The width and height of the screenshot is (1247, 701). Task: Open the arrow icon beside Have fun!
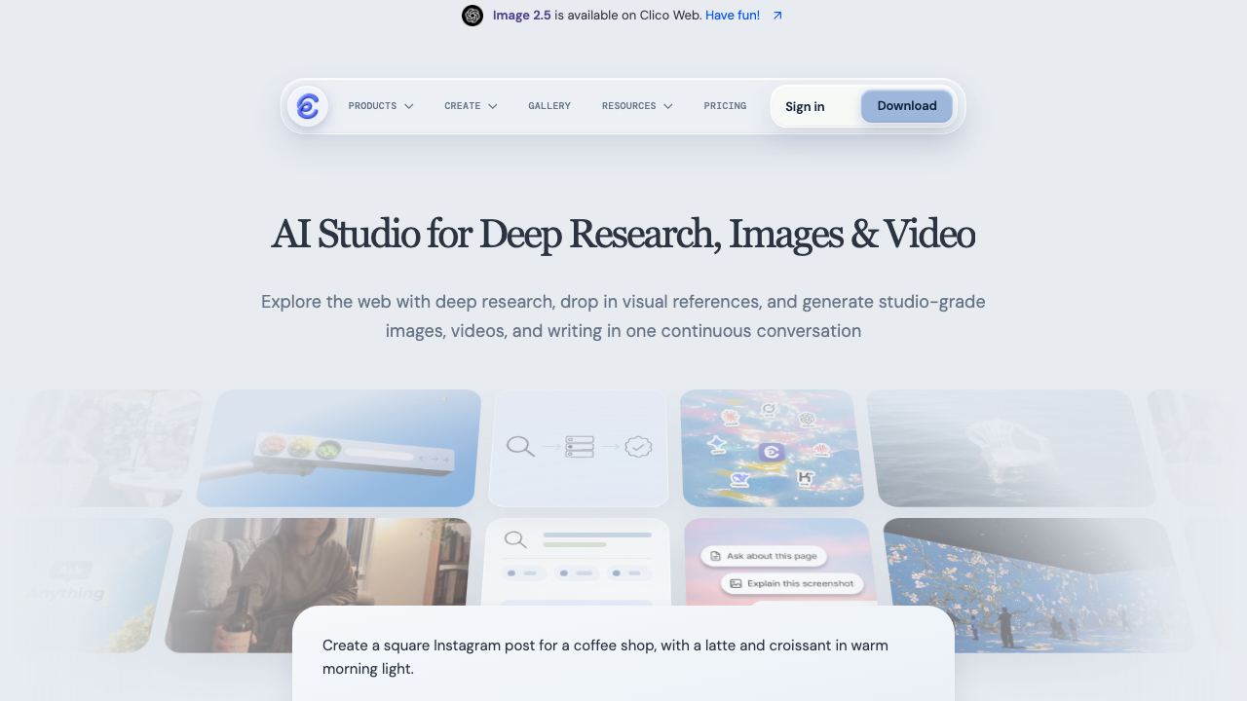(x=777, y=16)
